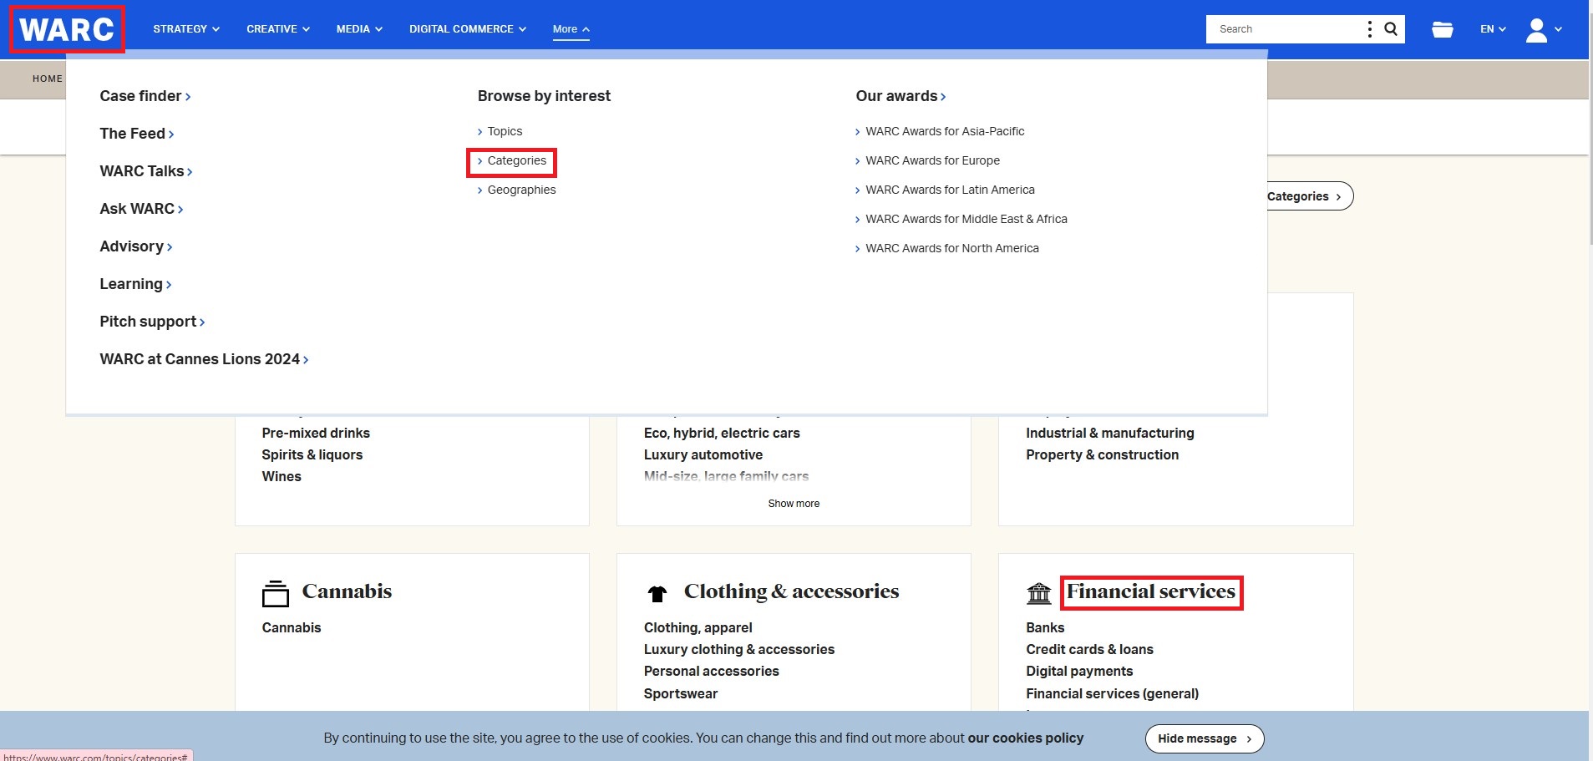Select WARC Awards for Europe

932,161
